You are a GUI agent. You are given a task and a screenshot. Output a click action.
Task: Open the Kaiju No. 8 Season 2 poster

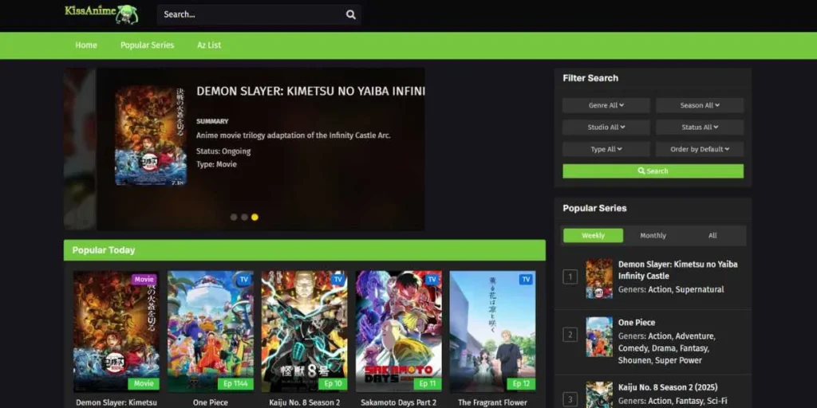[304, 331]
